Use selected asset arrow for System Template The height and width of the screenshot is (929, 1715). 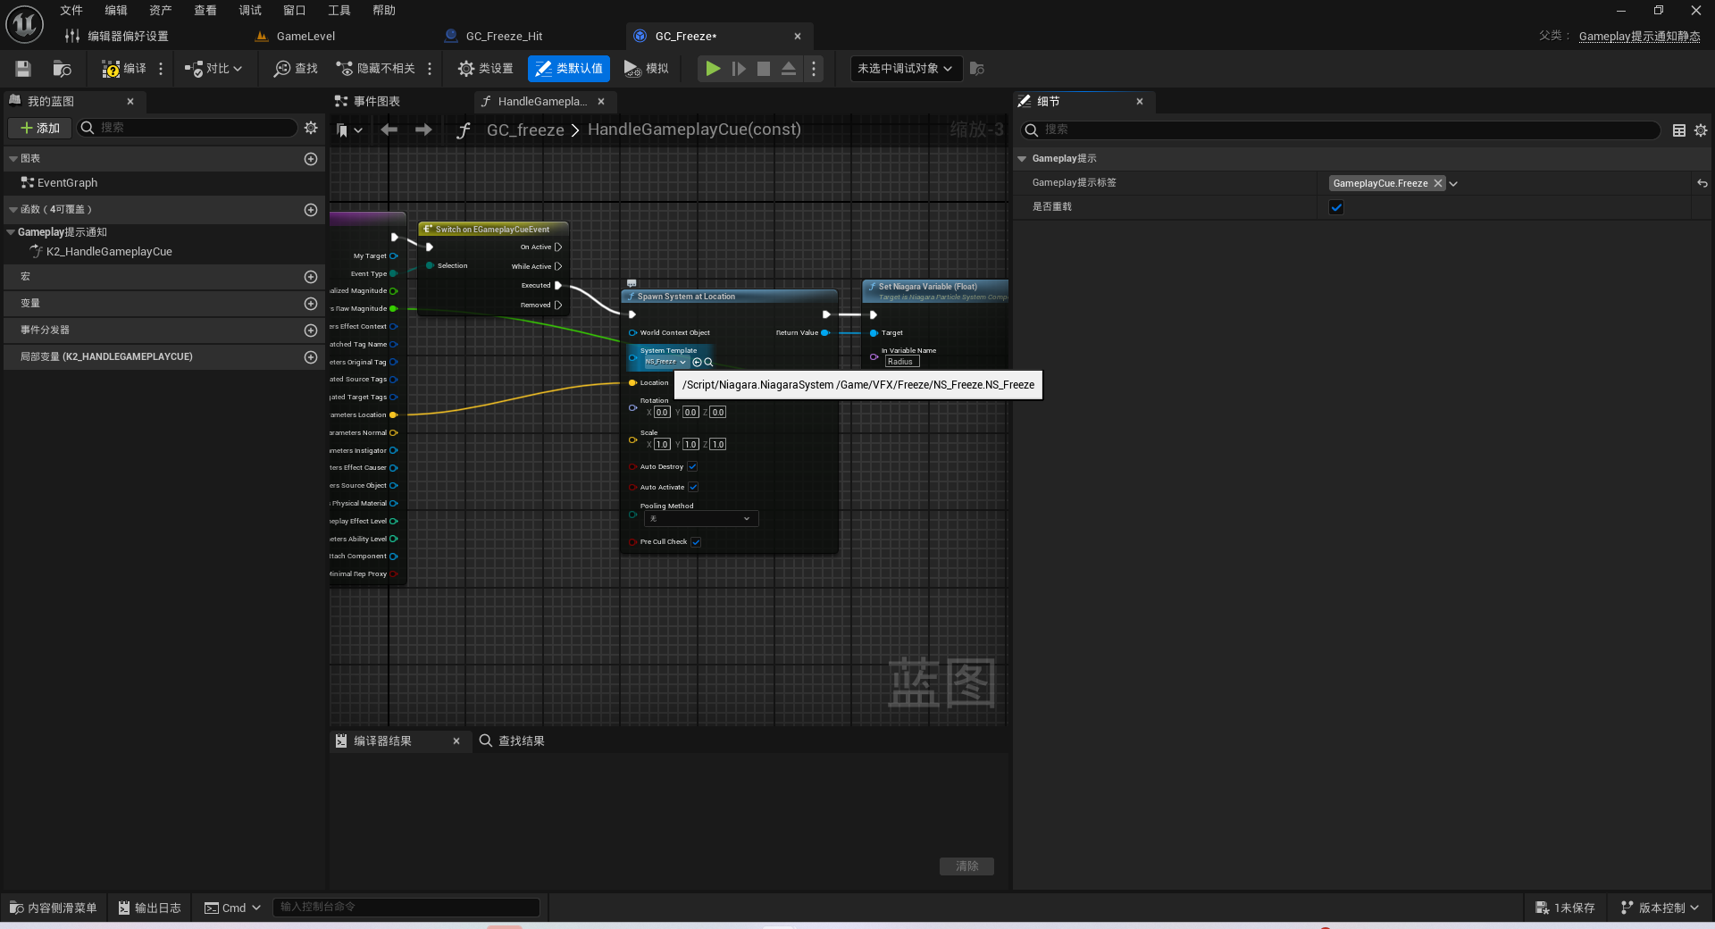698,362
